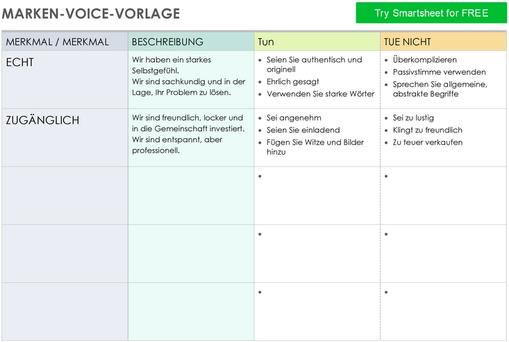Click the 'Zu teuer verkaufen' bullet item

pos(428,142)
